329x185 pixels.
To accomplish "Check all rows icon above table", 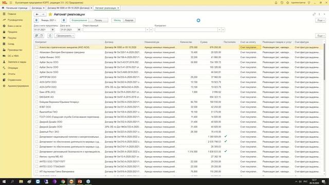I will (x=36, y=35).
